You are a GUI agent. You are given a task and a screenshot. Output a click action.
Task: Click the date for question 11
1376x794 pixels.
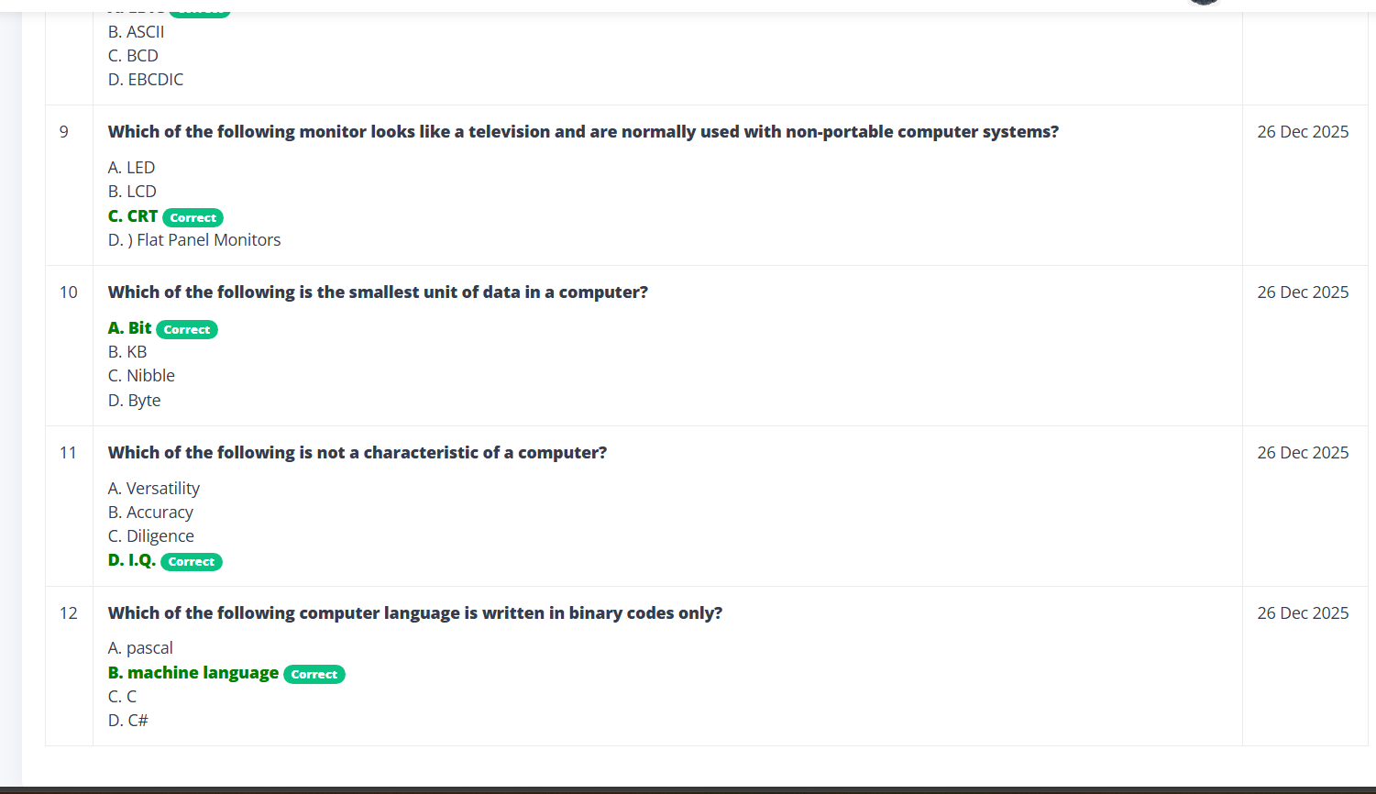1303,453
